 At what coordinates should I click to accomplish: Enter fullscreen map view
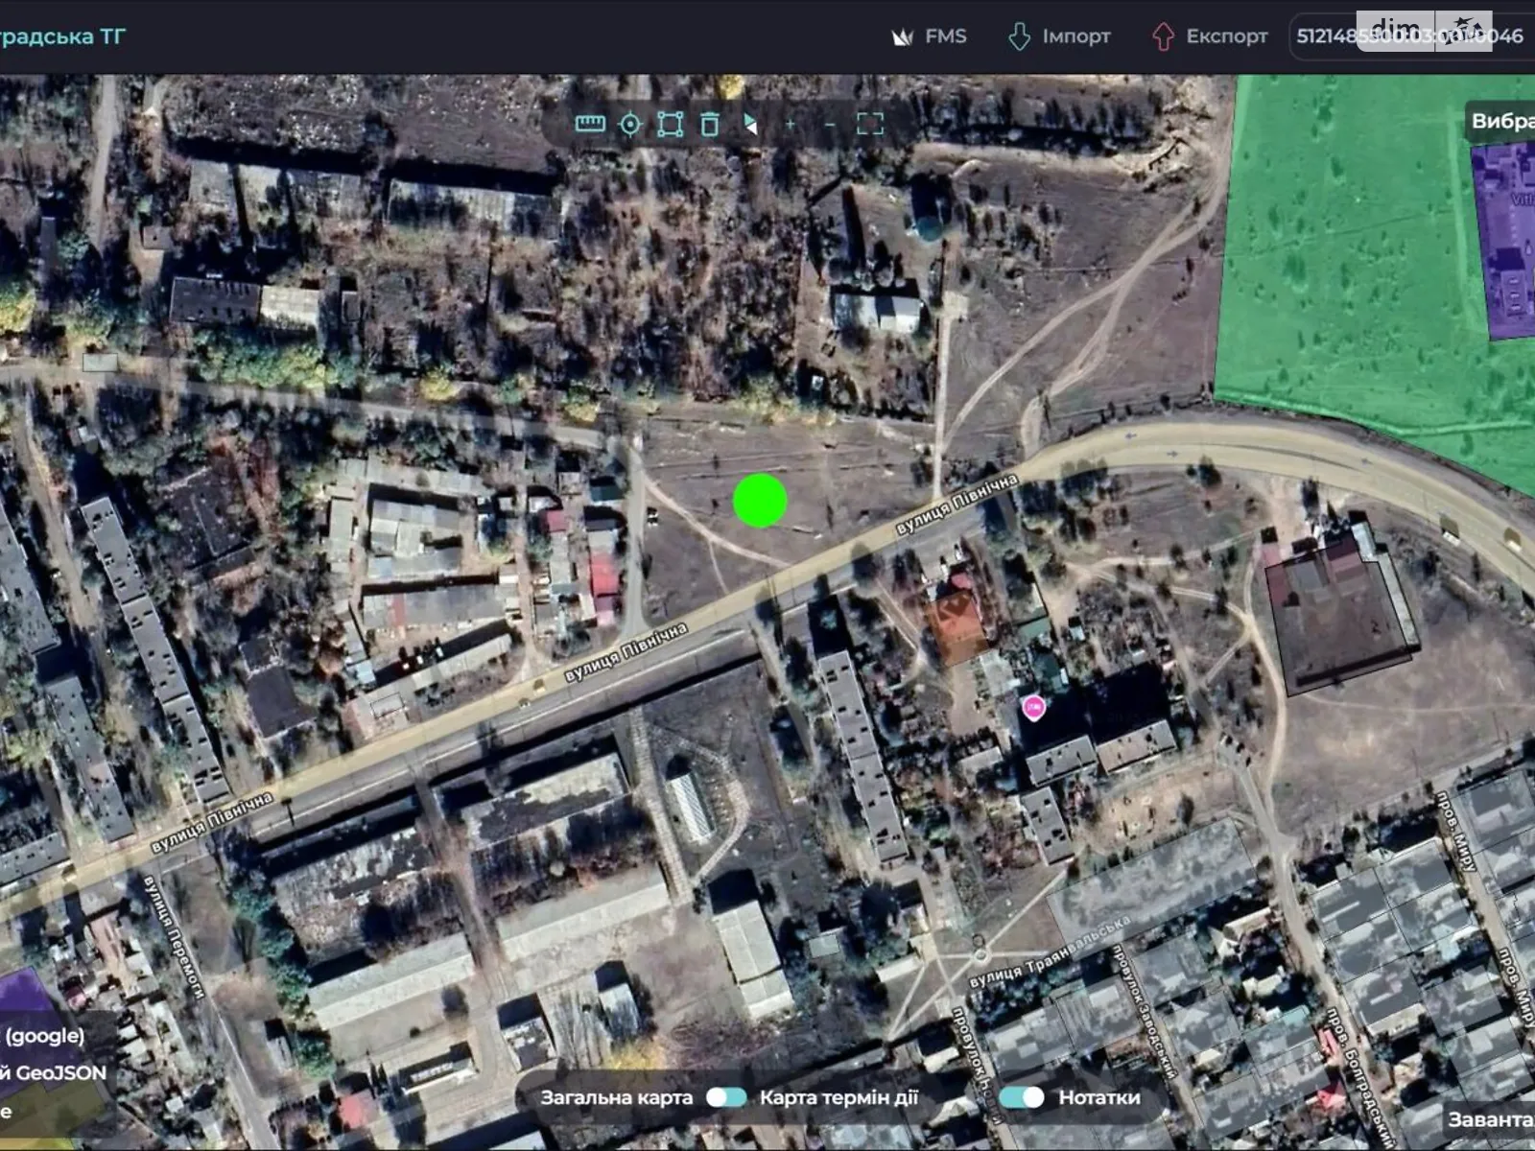(x=870, y=124)
